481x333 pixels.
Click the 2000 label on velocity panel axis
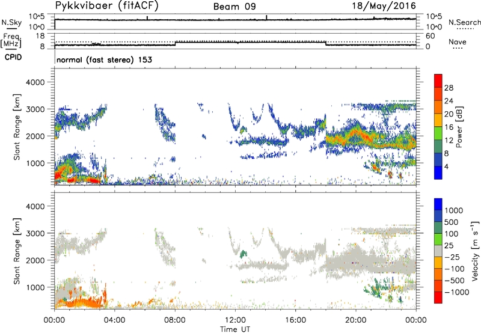pos(35,260)
